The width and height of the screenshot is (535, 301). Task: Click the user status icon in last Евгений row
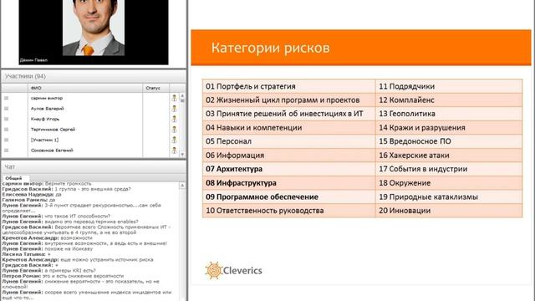pos(175,150)
